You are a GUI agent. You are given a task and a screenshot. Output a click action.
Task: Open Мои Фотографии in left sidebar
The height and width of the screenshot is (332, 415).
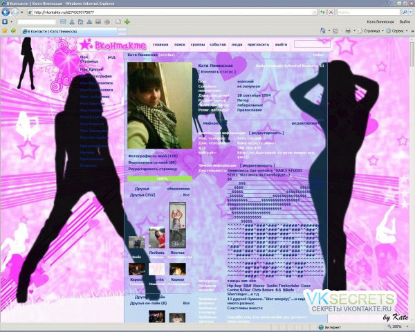(x=96, y=76)
